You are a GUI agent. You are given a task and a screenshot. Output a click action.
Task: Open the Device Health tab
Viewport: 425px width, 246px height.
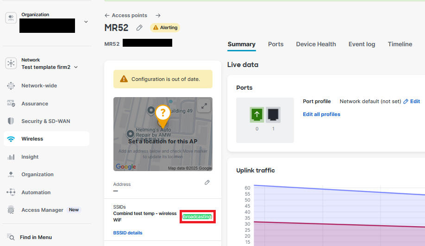tap(316, 44)
